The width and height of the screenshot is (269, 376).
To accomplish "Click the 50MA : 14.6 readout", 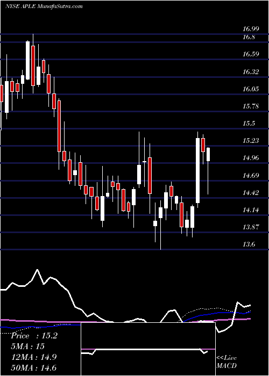I will click(x=33, y=367).
